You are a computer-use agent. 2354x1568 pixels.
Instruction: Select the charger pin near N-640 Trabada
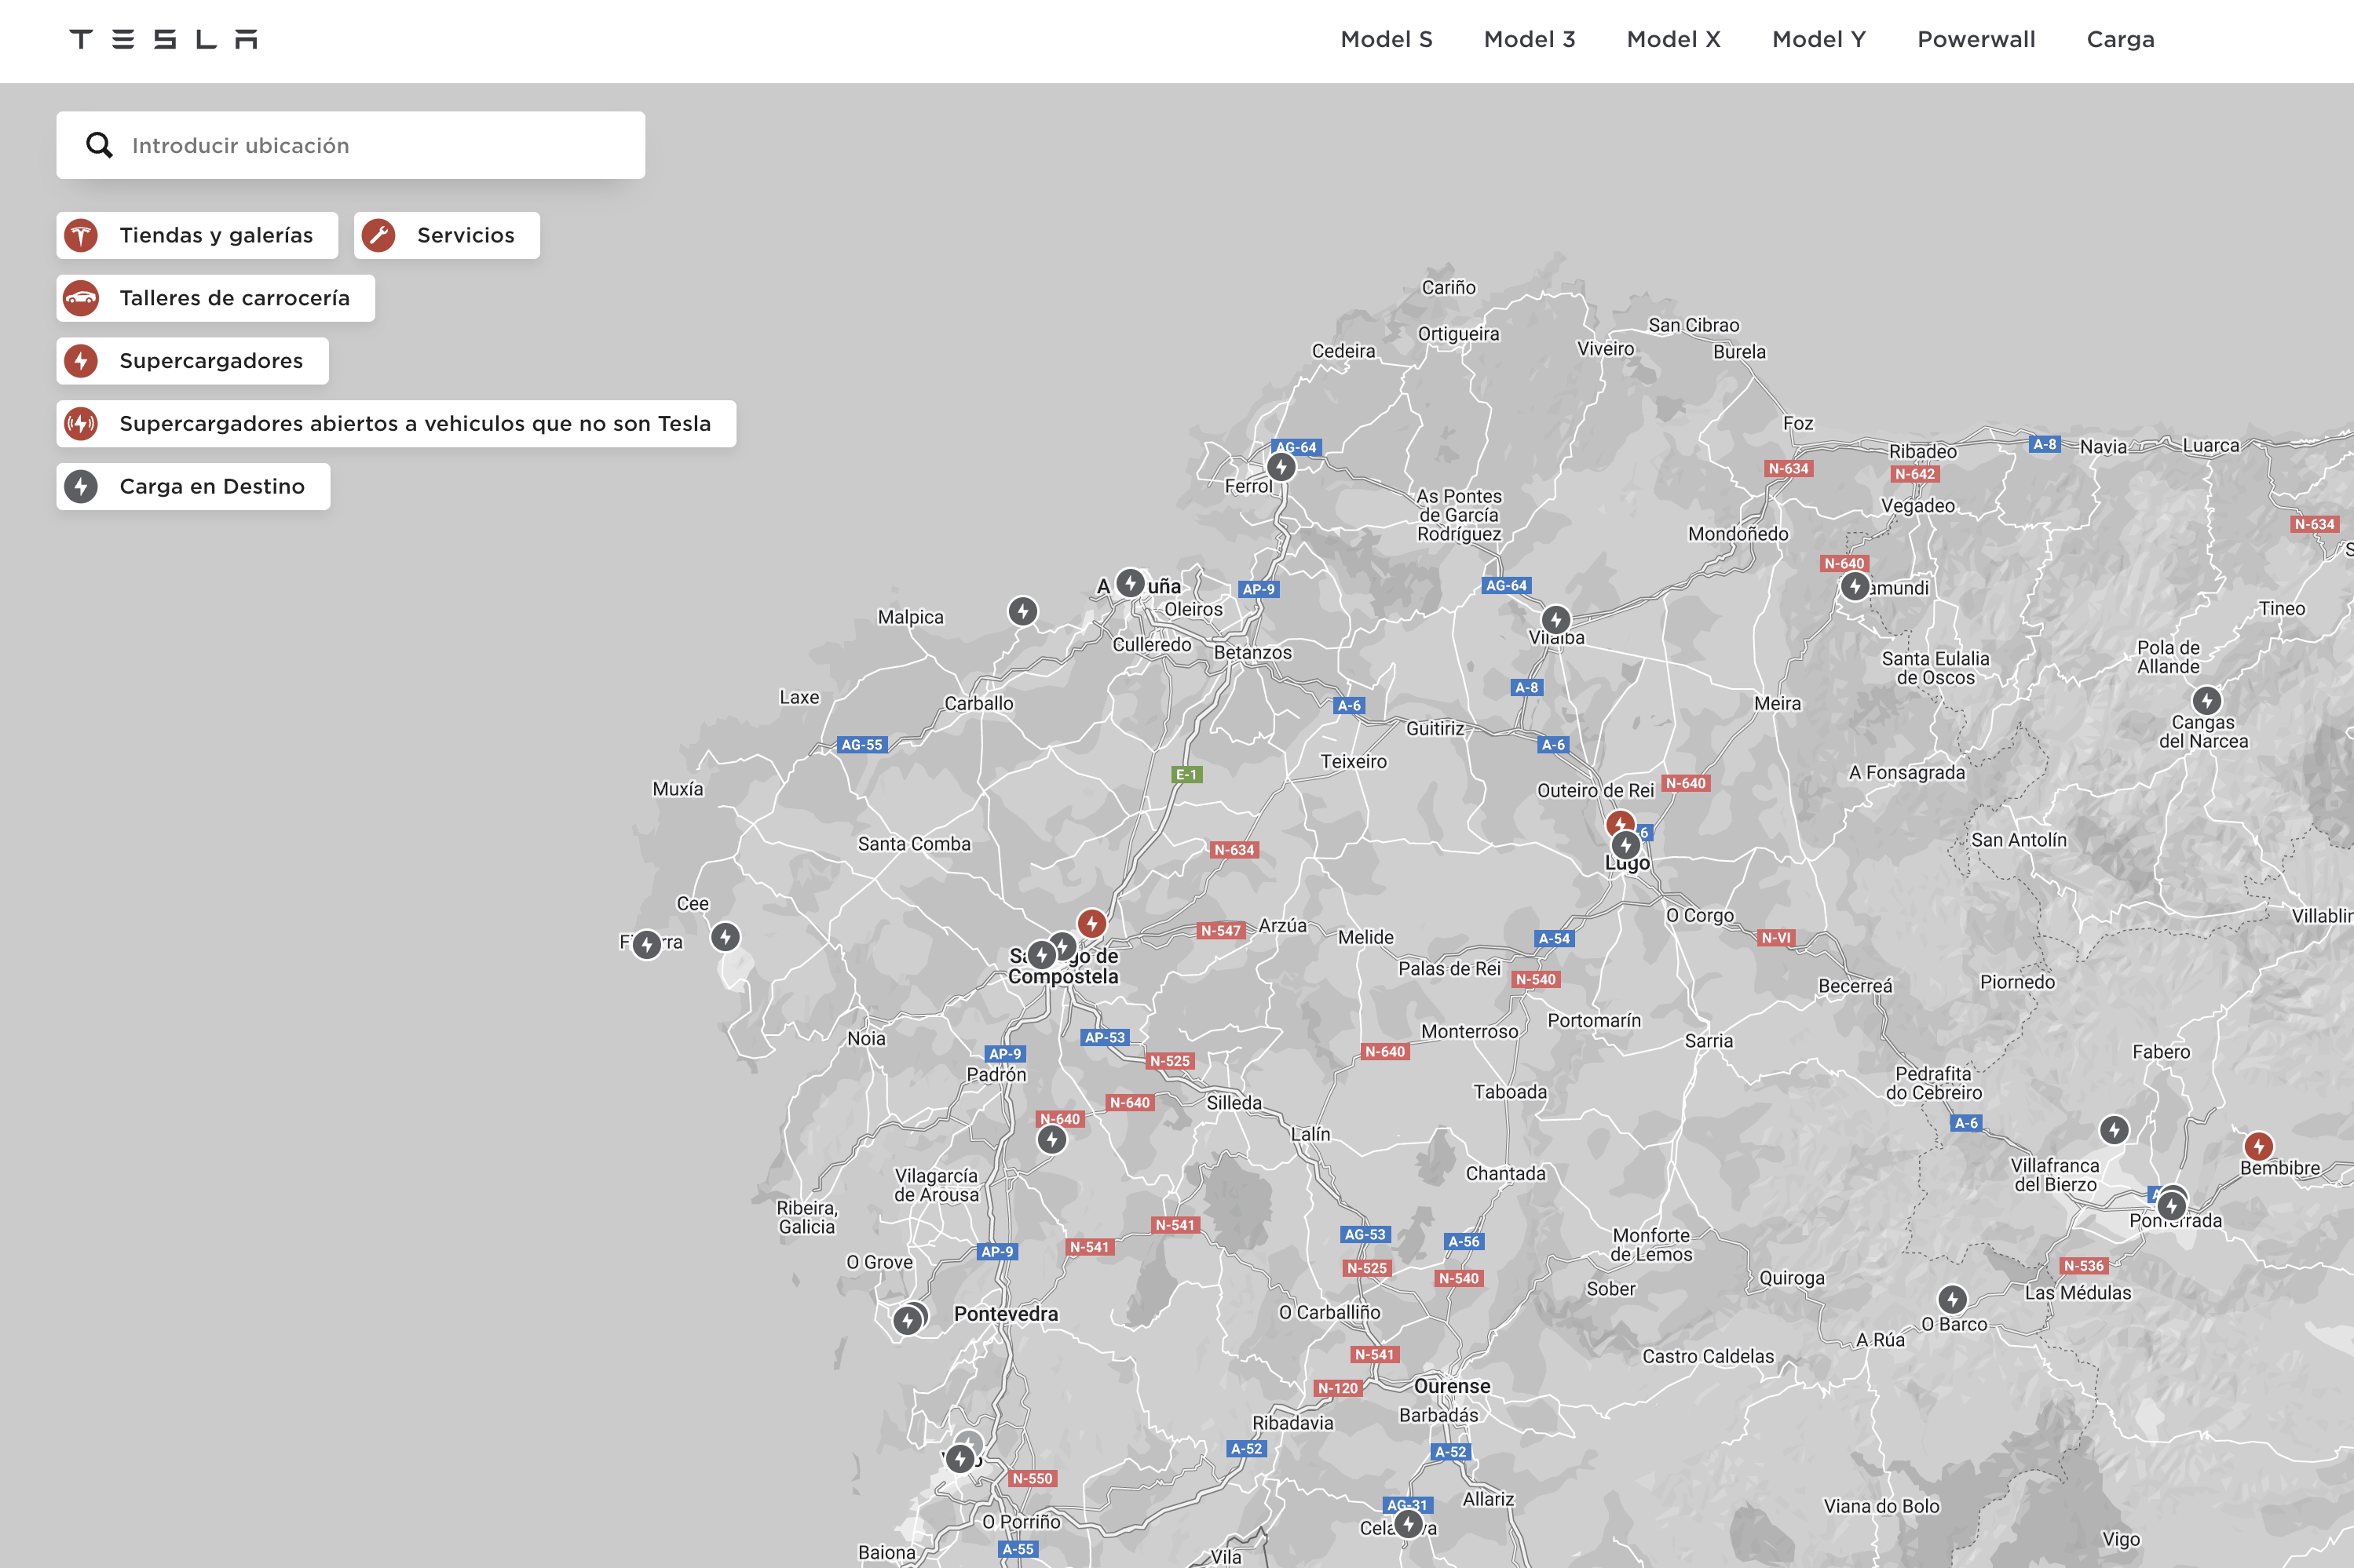1855,586
